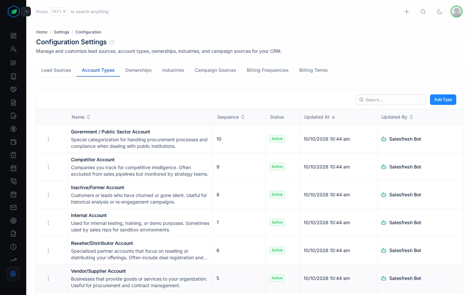Open the user avatar menu
The image size is (473, 295).
(457, 11)
